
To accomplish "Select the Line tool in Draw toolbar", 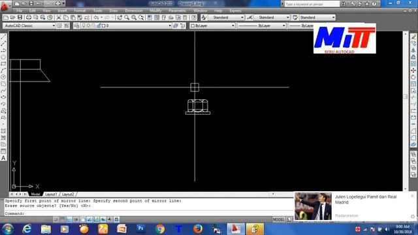I will point(3,37).
